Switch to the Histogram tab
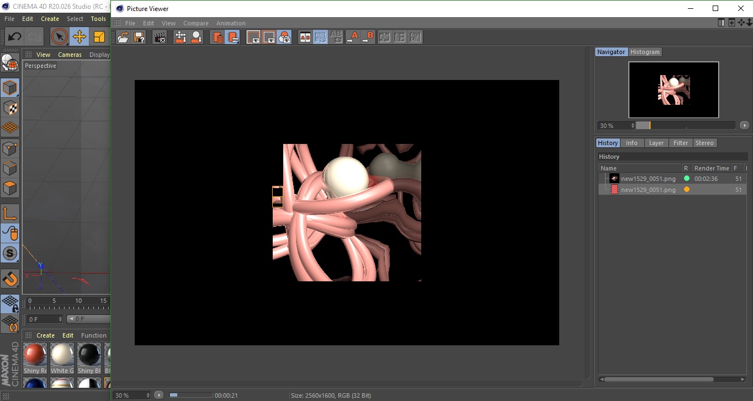Viewport: 753px width, 401px height. pyautogui.click(x=645, y=52)
